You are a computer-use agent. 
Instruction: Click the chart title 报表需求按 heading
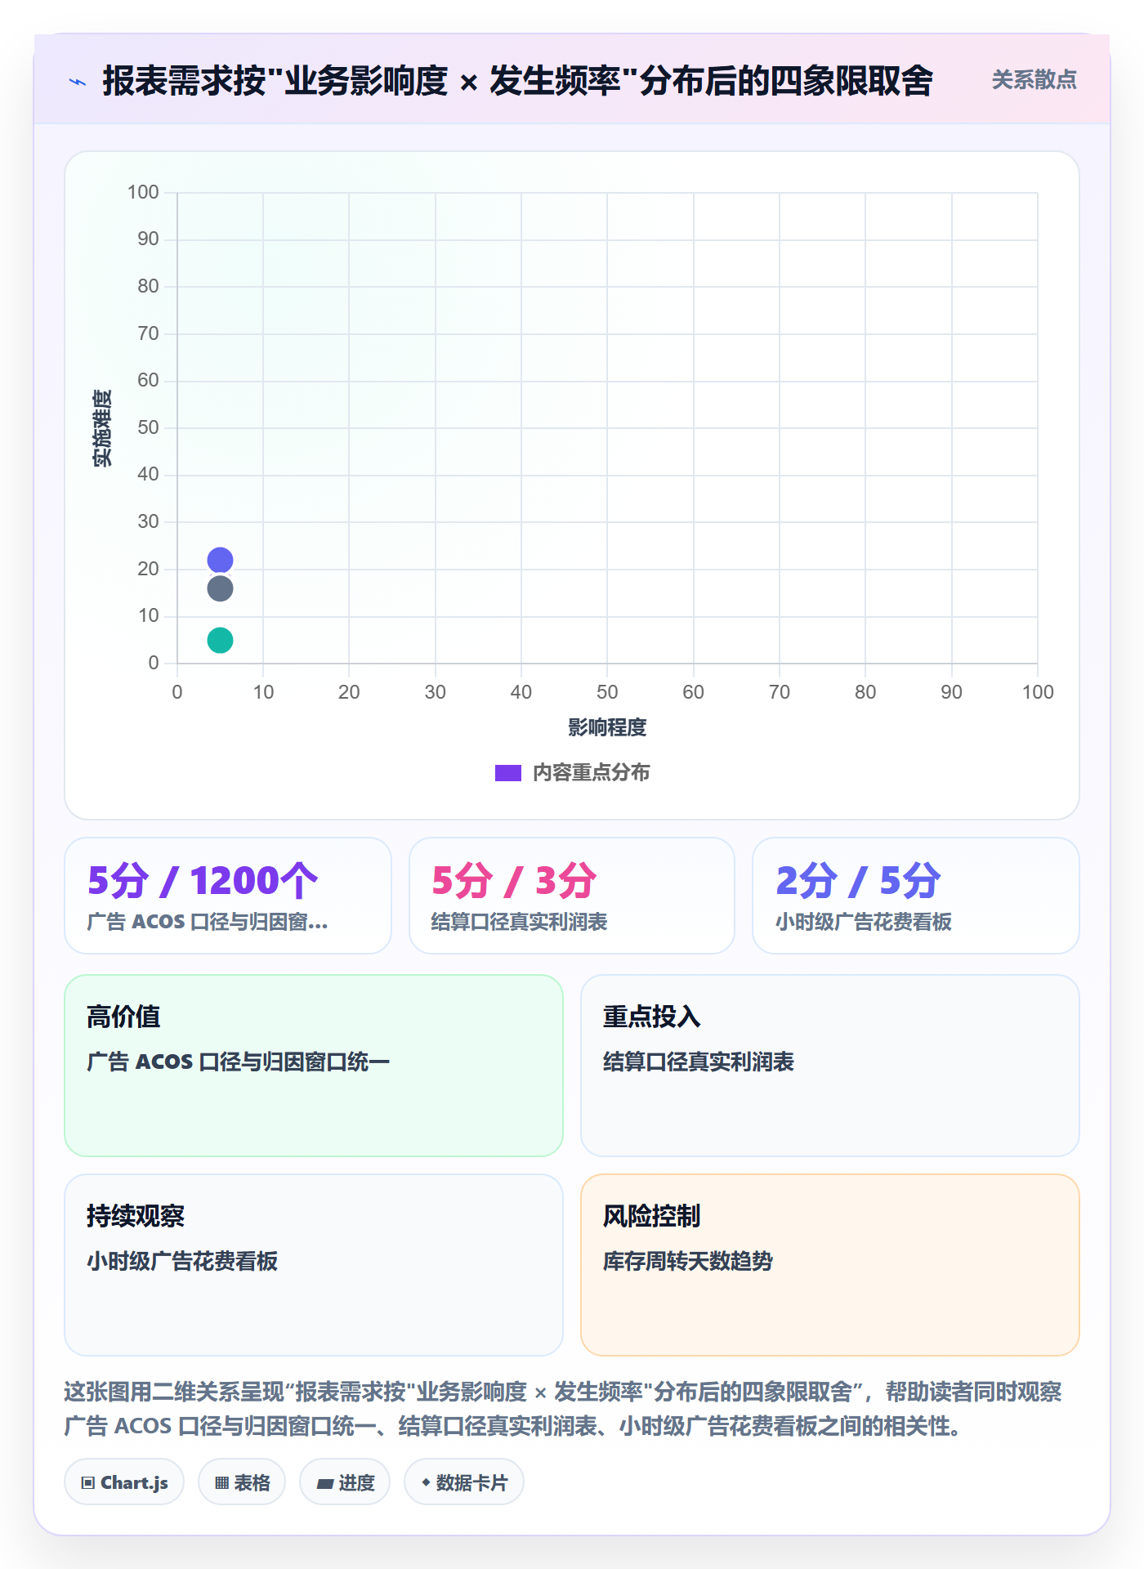tap(517, 81)
